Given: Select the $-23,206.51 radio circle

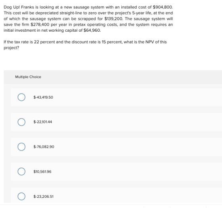Looking at the screenshot, I should (21, 197).
